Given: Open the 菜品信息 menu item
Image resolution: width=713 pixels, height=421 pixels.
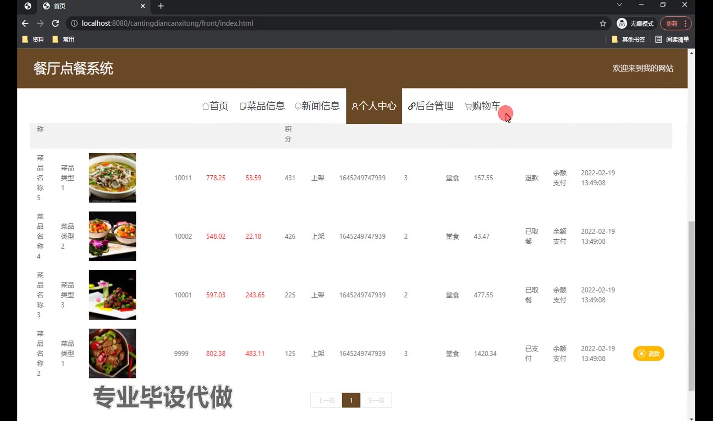Looking at the screenshot, I should tap(262, 106).
